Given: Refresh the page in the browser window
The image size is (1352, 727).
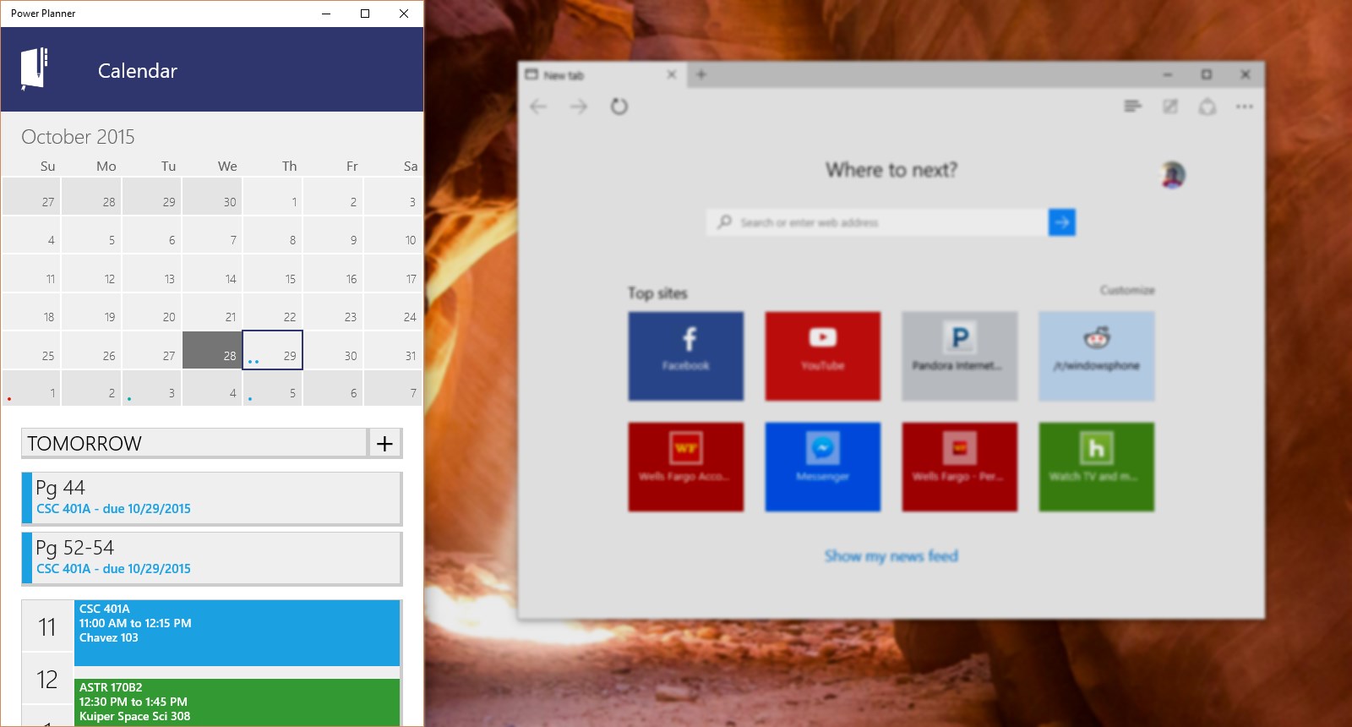Looking at the screenshot, I should pyautogui.click(x=619, y=107).
